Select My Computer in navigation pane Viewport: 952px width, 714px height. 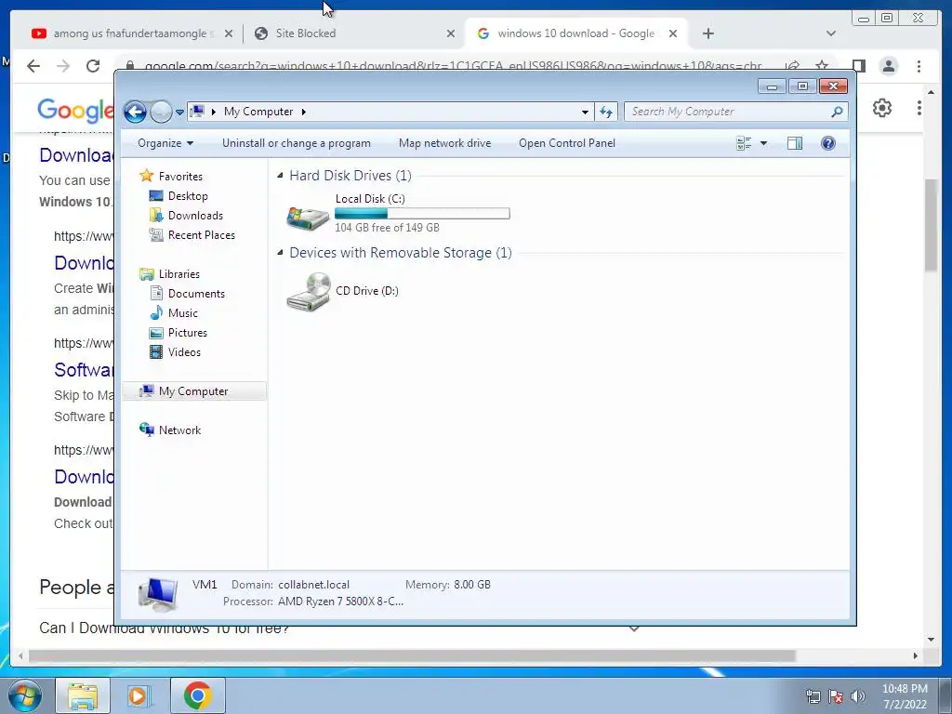(194, 391)
